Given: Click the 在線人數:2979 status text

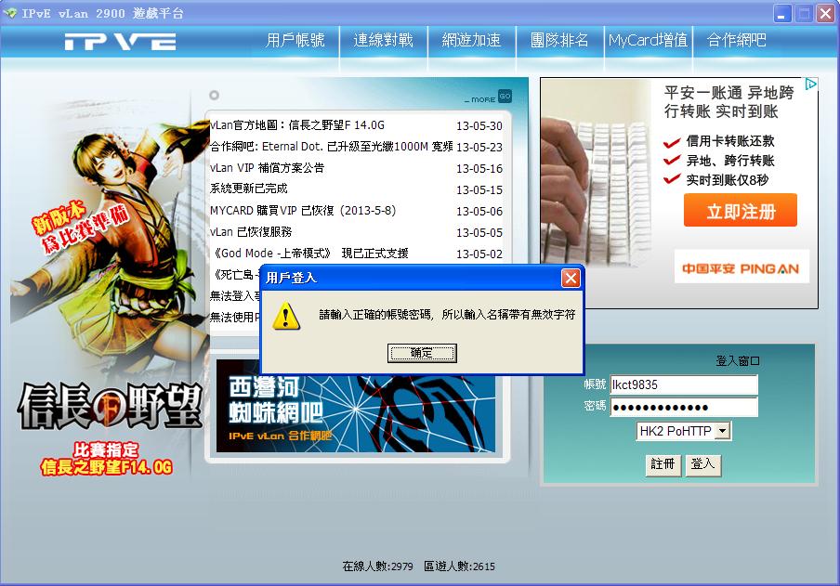Looking at the screenshot, I should (377, 566).
